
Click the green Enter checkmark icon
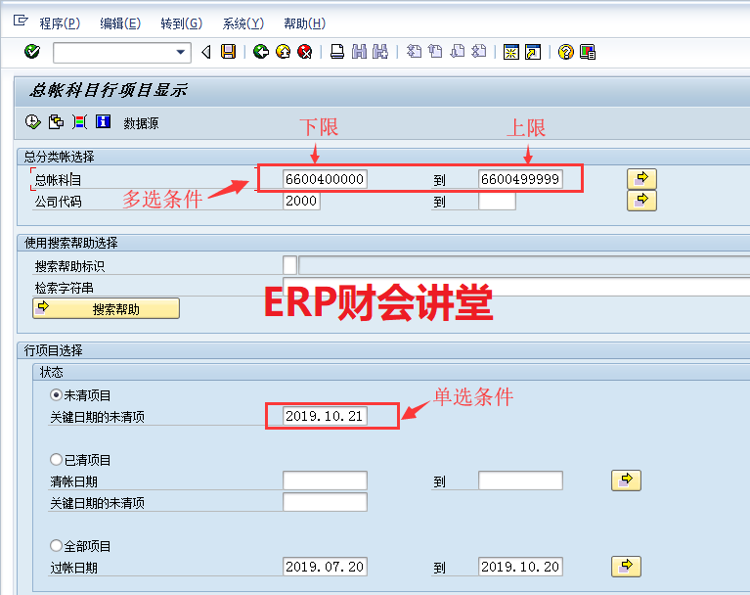[x=32, y=52]
